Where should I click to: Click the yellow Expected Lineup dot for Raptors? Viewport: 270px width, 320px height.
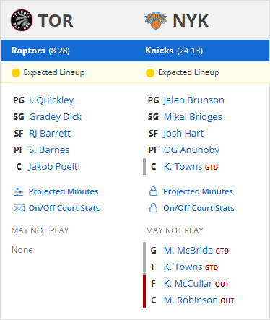pyautogui.click(x=16, y=73)
